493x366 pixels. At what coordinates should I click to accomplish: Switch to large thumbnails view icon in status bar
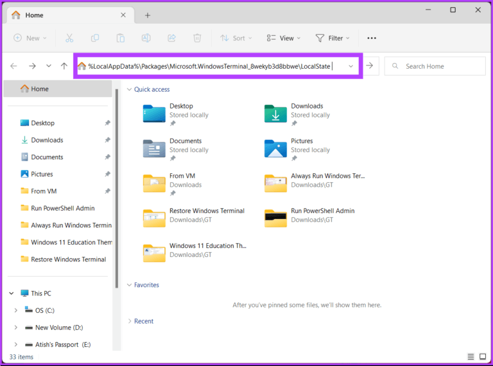[x=483, y=356]
